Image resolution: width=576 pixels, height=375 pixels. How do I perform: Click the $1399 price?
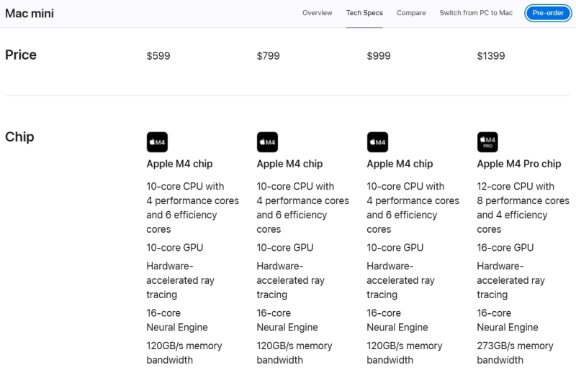[x=491, y=56]
